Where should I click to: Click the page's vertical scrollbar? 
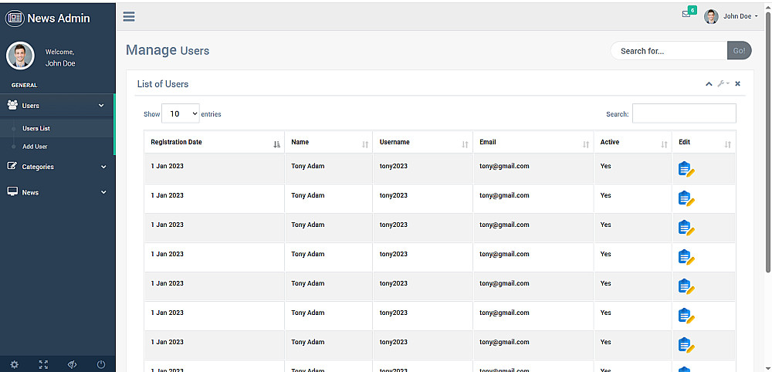[767, 154]
